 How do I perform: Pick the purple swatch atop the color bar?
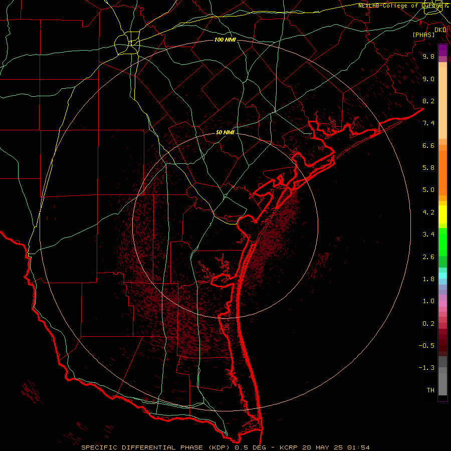[442, 50]
